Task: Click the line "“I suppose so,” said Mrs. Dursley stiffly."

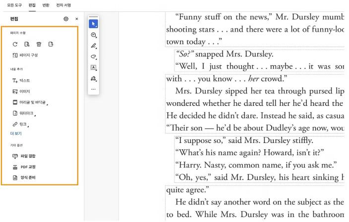Action: tap(244, 140)
